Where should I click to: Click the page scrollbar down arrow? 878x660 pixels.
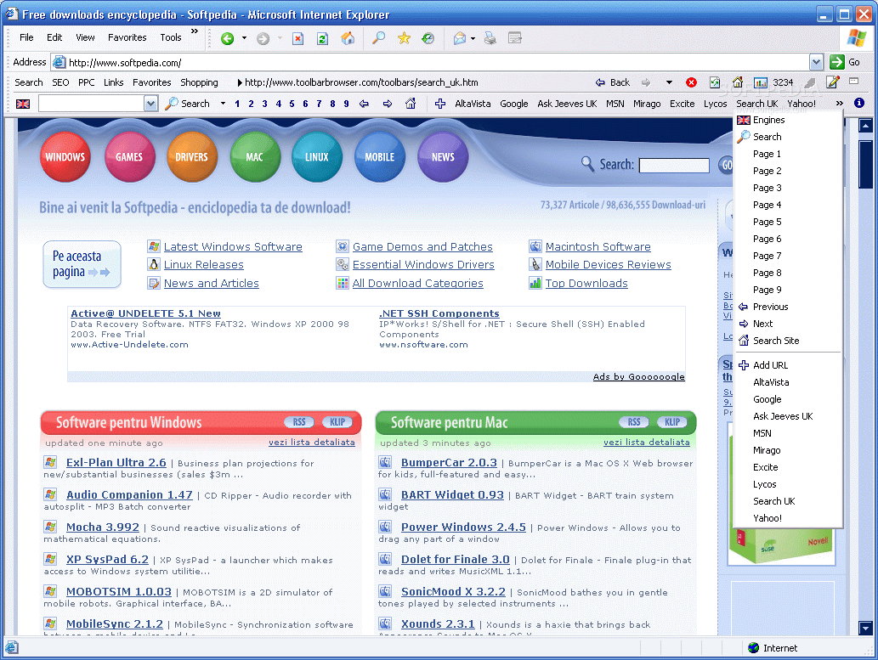(x=866, y=629)
